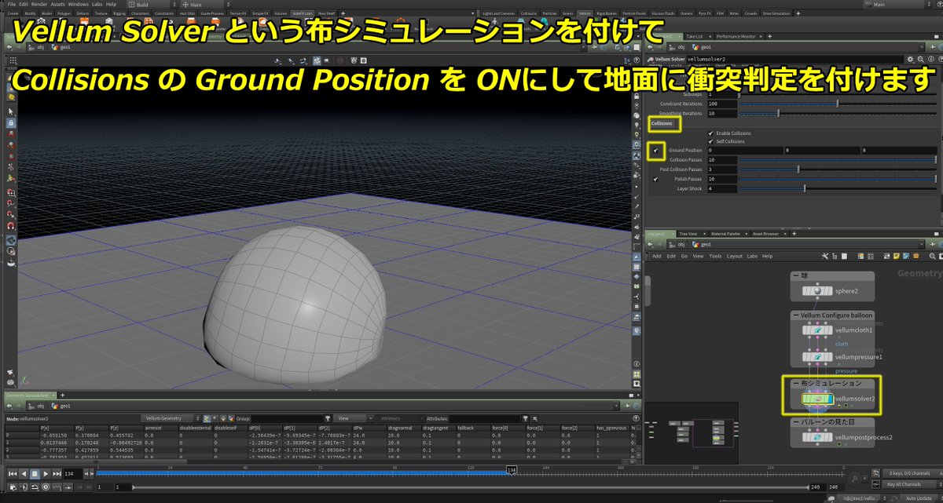Image resolution: width=943 pixels, height=503 pixels.
Task: Adjust the Constraint Iterations slider
Action: pos(838,104)
